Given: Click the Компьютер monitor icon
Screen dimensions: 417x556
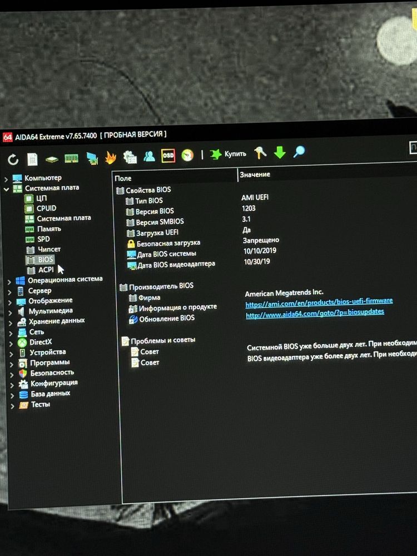Looking at the screenshot, I should pos(17,178).
